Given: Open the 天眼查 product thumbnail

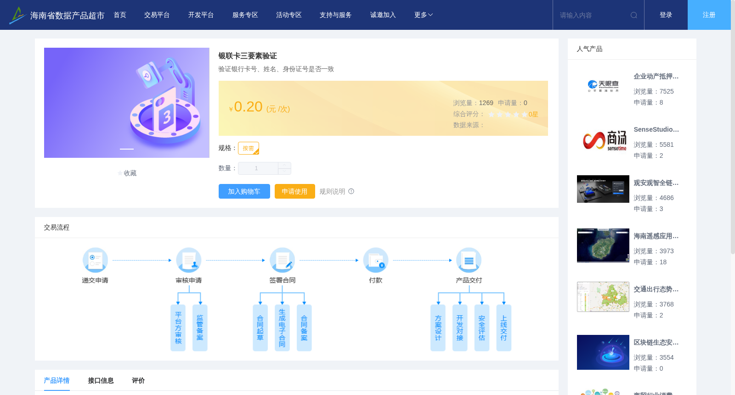Looking at the screenshot, I should click(x=603, y=86).
